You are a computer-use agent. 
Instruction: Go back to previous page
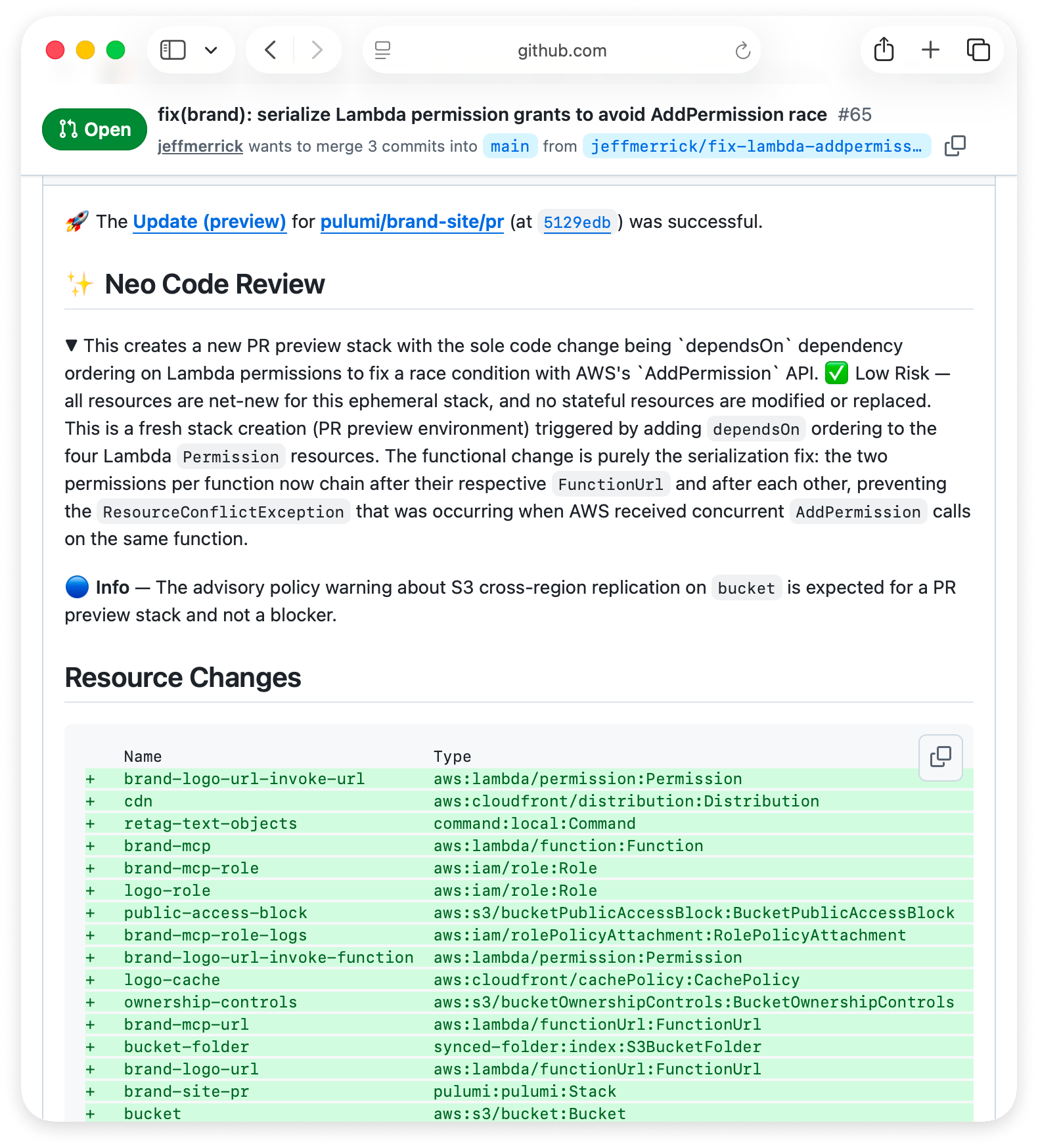pyautogui.click(x=270, y=50)
